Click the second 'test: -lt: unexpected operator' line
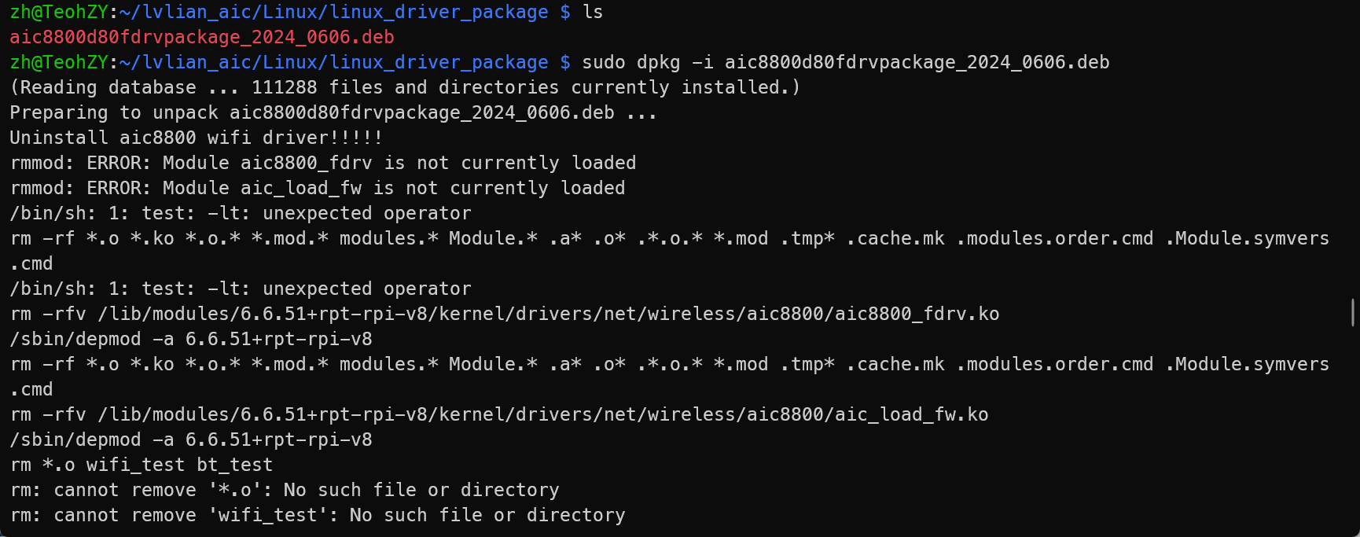The image size is (1360, 537). click(241, 289)
